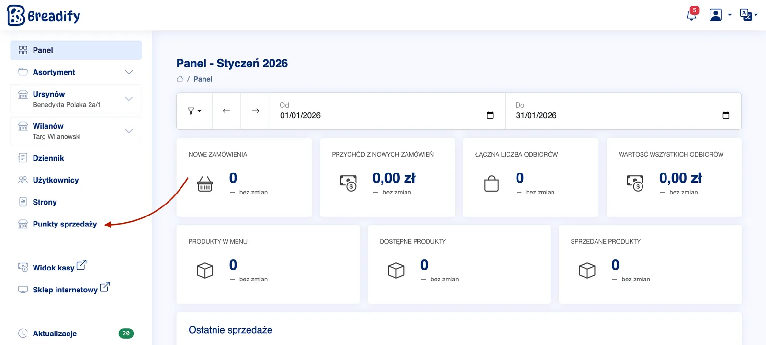Click the Użytkownicy people icon

click(23, 180)
